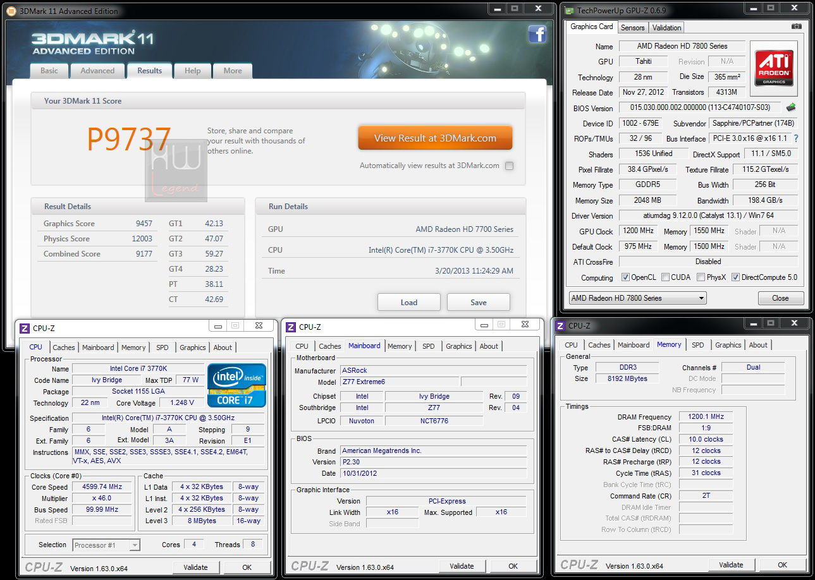Click the Graphics Score 9457 value
Image resolution: width=815 pixels, height=580 pixels.
[144, 224]
